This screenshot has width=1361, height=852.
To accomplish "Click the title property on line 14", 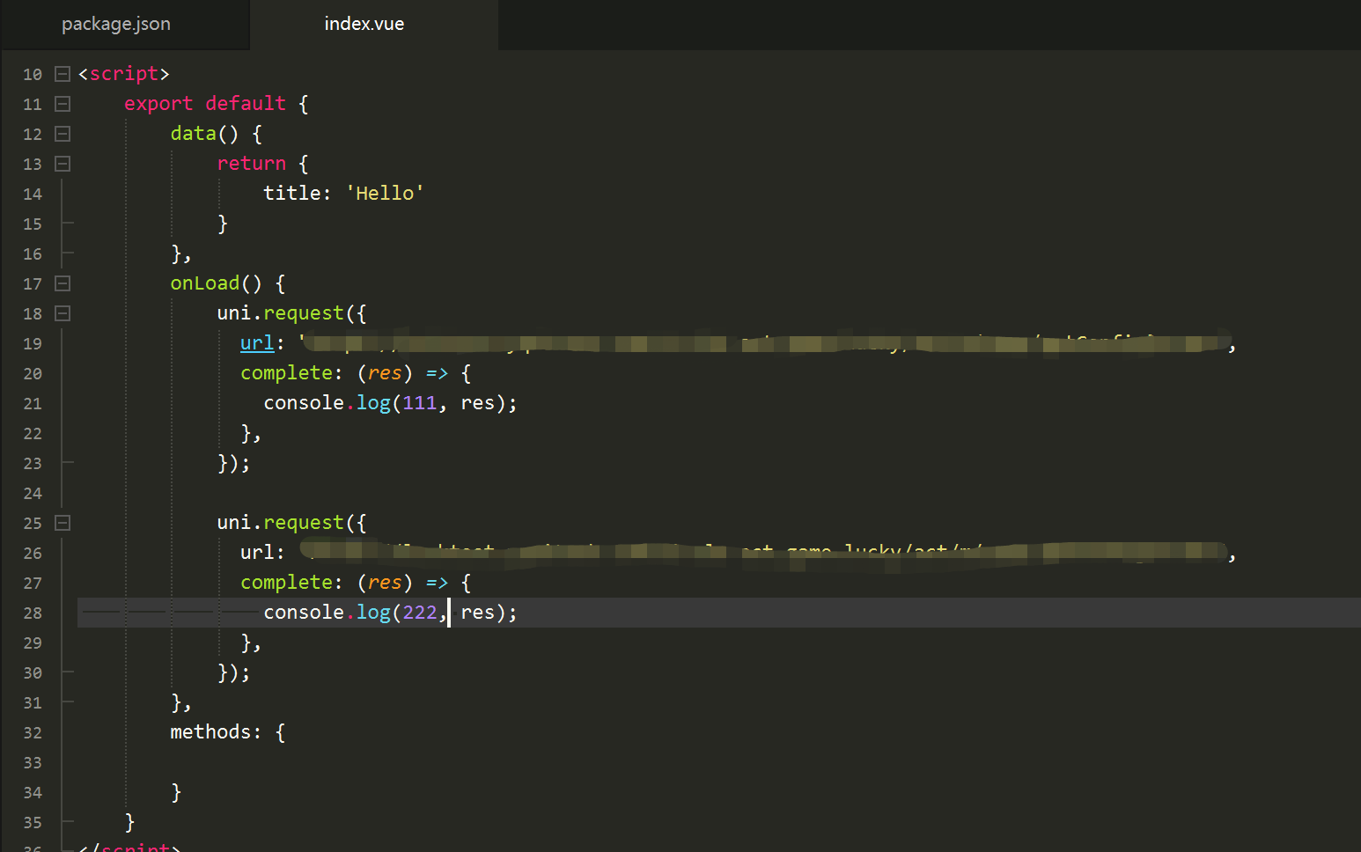I will coord(291,194).
